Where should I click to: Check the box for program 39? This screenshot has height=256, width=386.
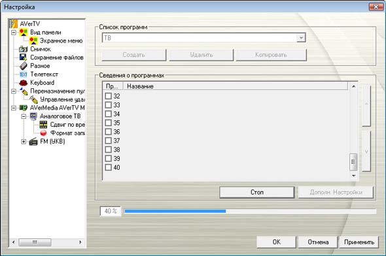point(109,158)
